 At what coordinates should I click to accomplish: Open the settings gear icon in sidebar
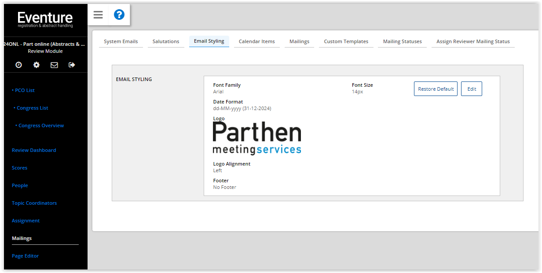(37, 65)
